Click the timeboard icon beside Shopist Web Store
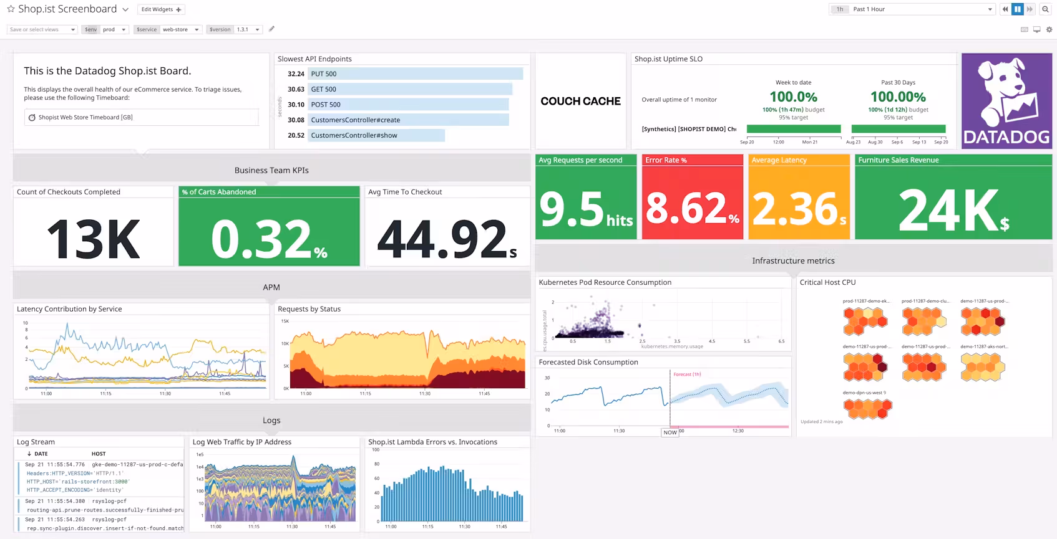1057x539 pixels. coord(32,117)
